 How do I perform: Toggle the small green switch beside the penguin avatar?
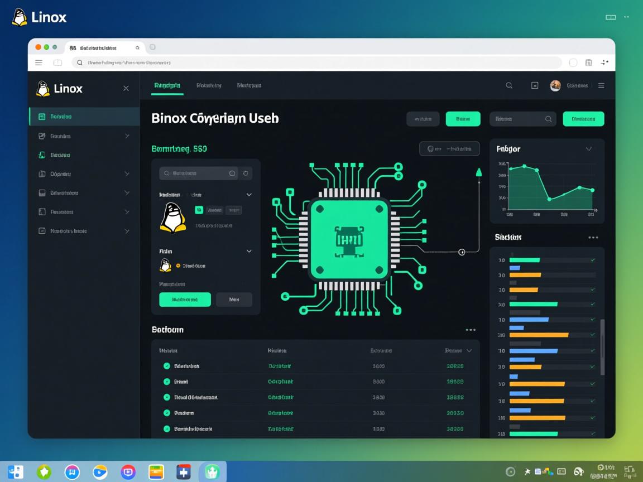coord(199,210)
